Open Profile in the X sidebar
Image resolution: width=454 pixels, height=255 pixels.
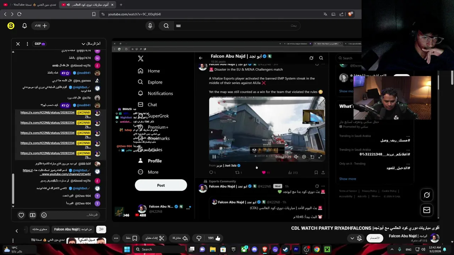[150, 161]
